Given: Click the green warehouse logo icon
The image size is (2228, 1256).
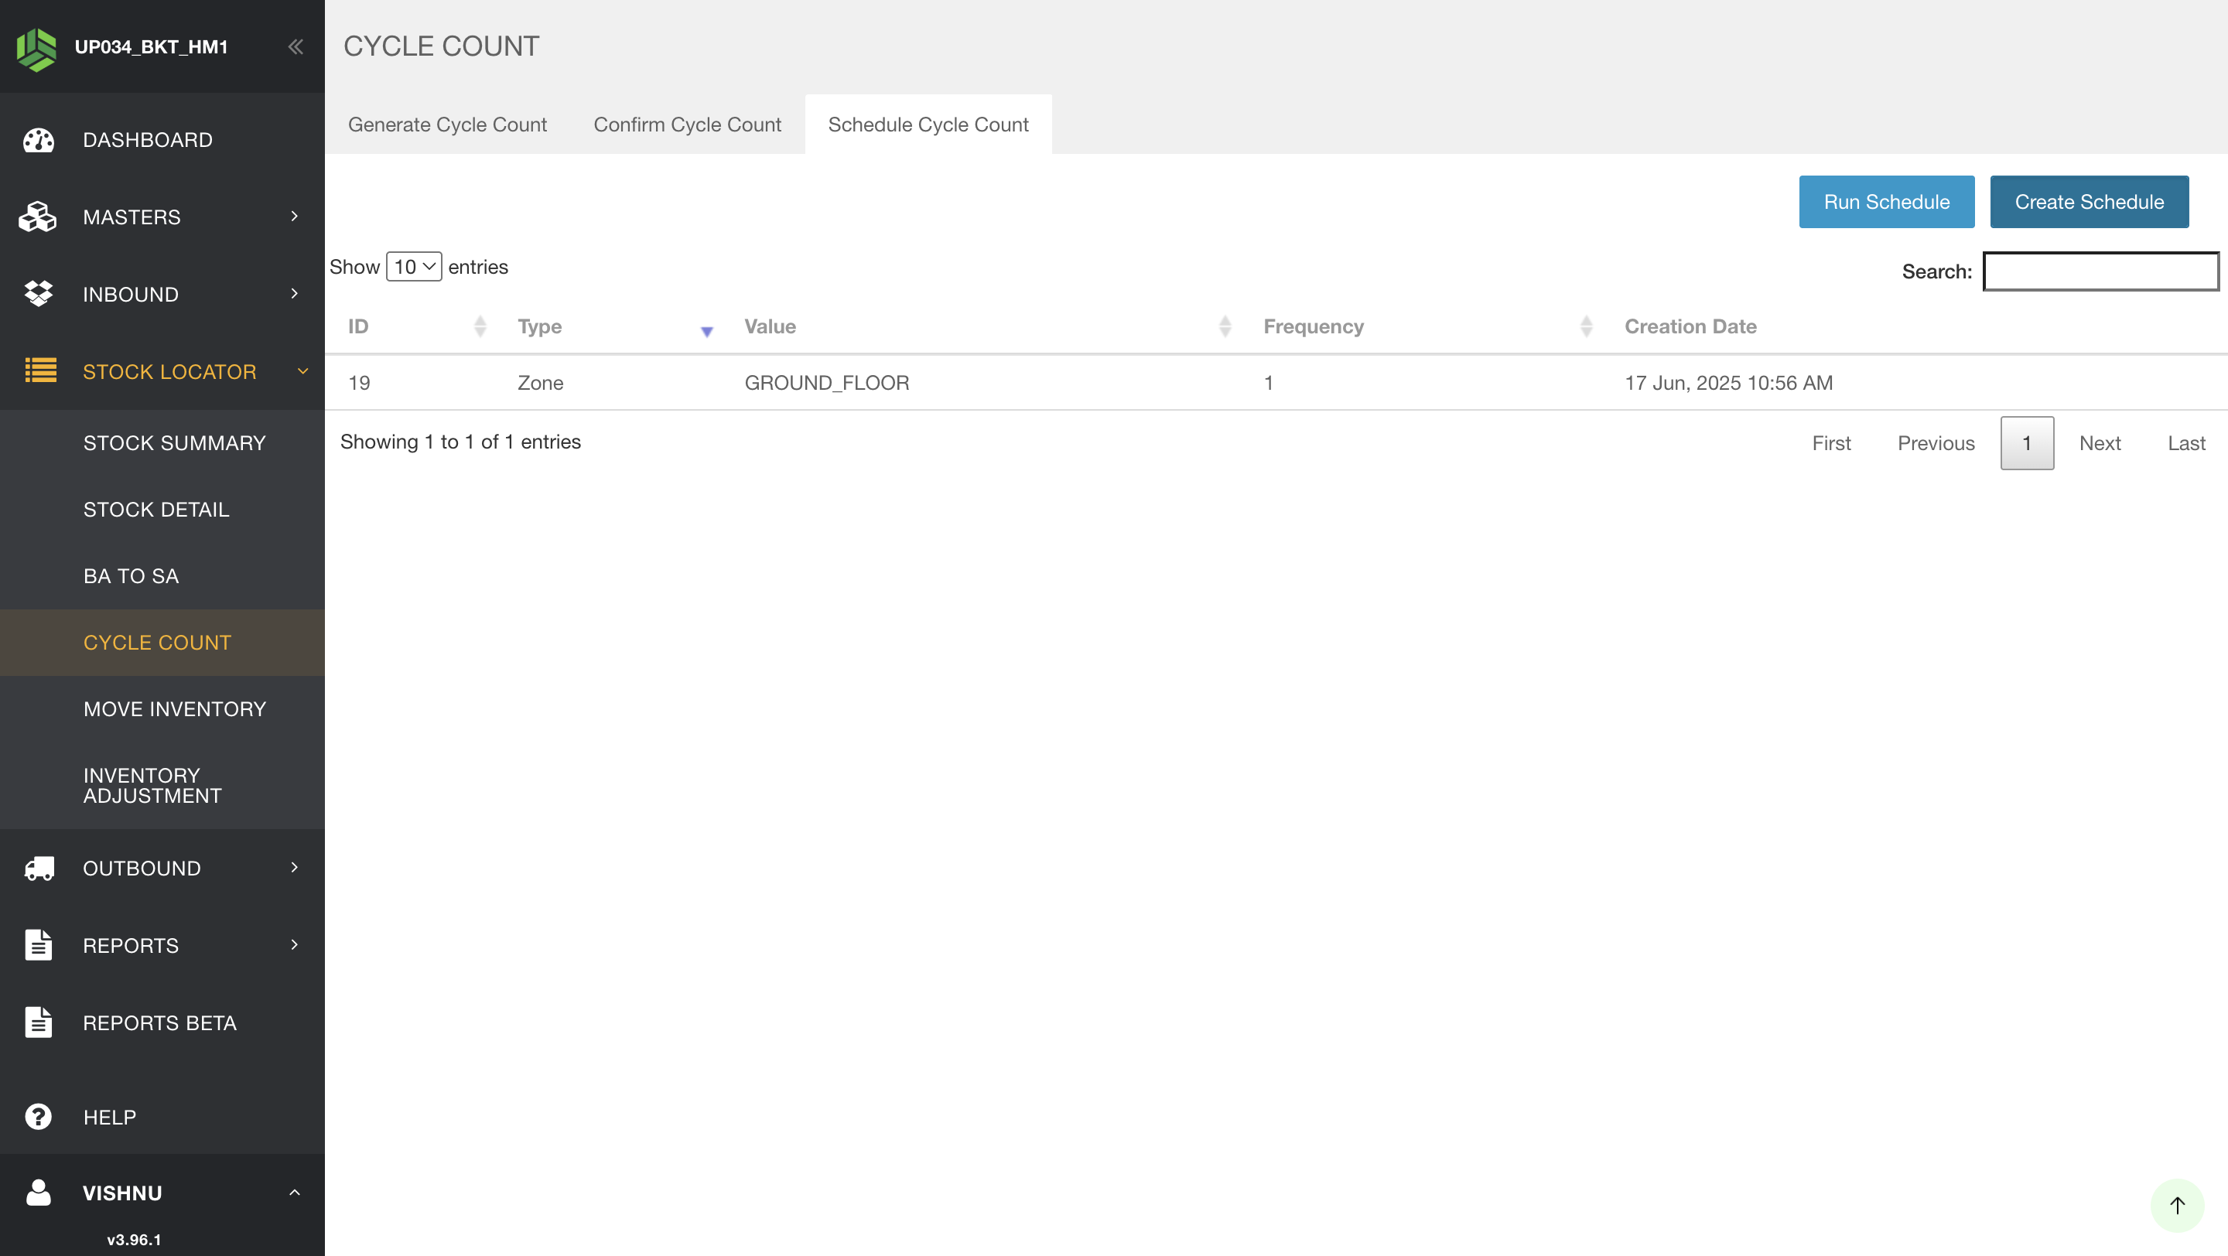Looking at the screenshot, I should [36, 49].
